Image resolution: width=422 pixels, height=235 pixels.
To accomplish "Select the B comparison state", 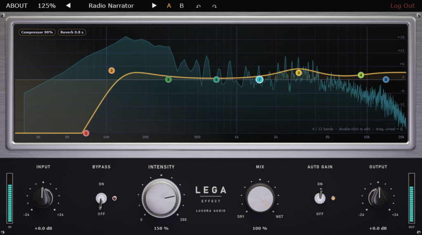I will (182, 6).
